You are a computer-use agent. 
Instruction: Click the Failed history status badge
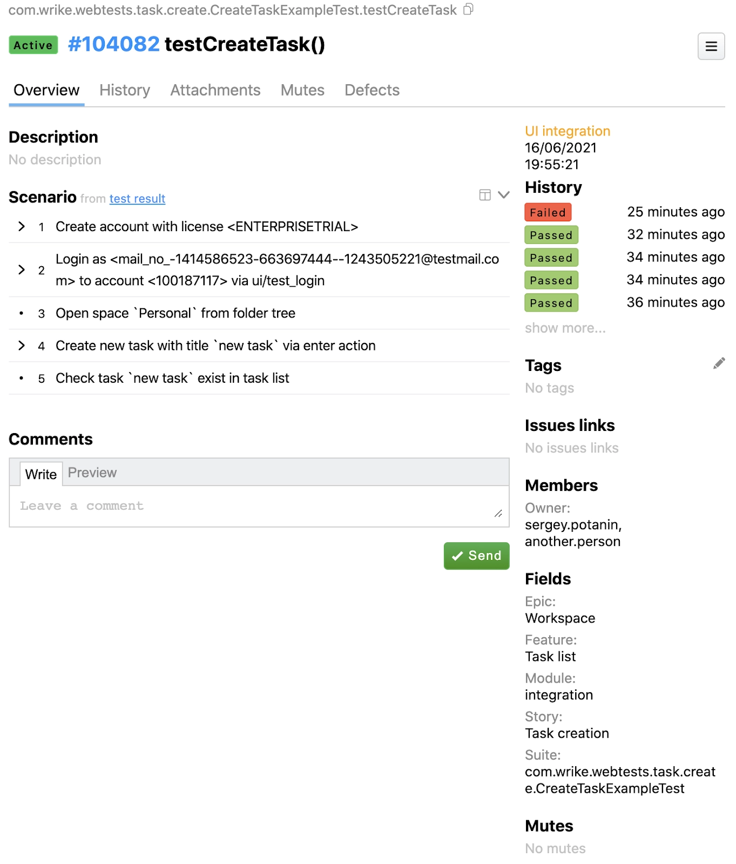pos(548,212)
